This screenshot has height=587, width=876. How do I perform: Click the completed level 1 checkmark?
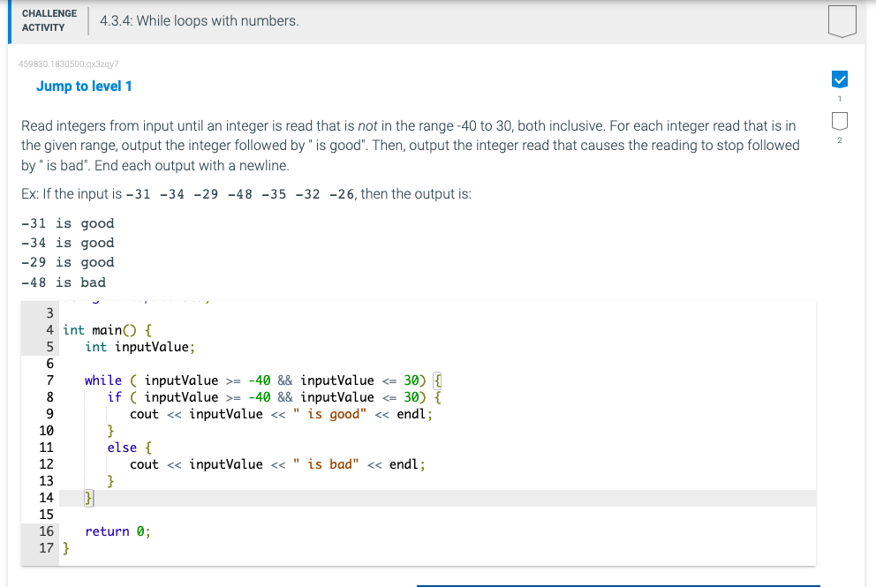pos(839,79)
